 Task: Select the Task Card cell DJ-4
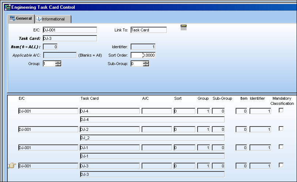pos(110,111)
